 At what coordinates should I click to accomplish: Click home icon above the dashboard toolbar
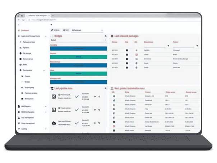click(51, 25)
